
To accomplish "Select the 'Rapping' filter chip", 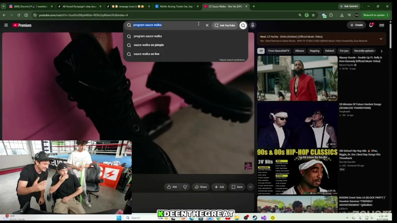I will (314, 51).
